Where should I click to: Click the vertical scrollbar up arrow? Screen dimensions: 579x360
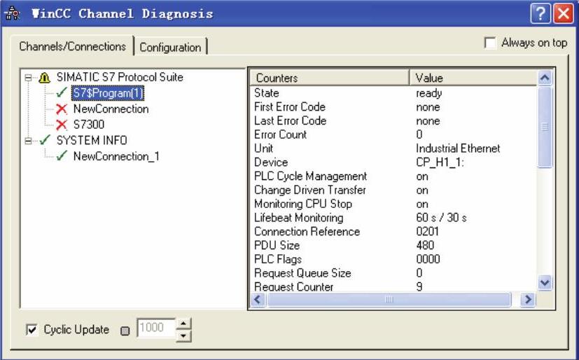click(x=545, y=78)
